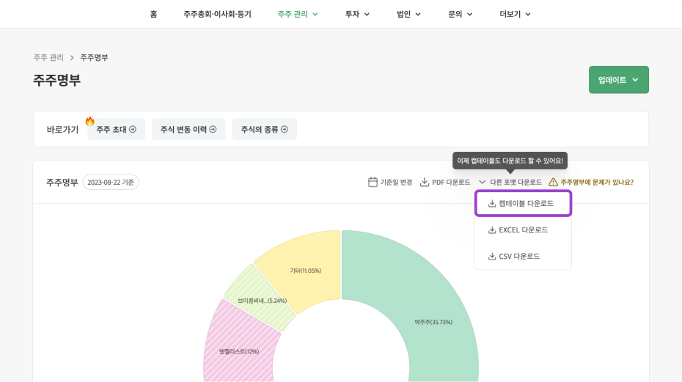Click download icon next to CSV 다운로드
Screen dimensions: 682x382
(492, 257)
